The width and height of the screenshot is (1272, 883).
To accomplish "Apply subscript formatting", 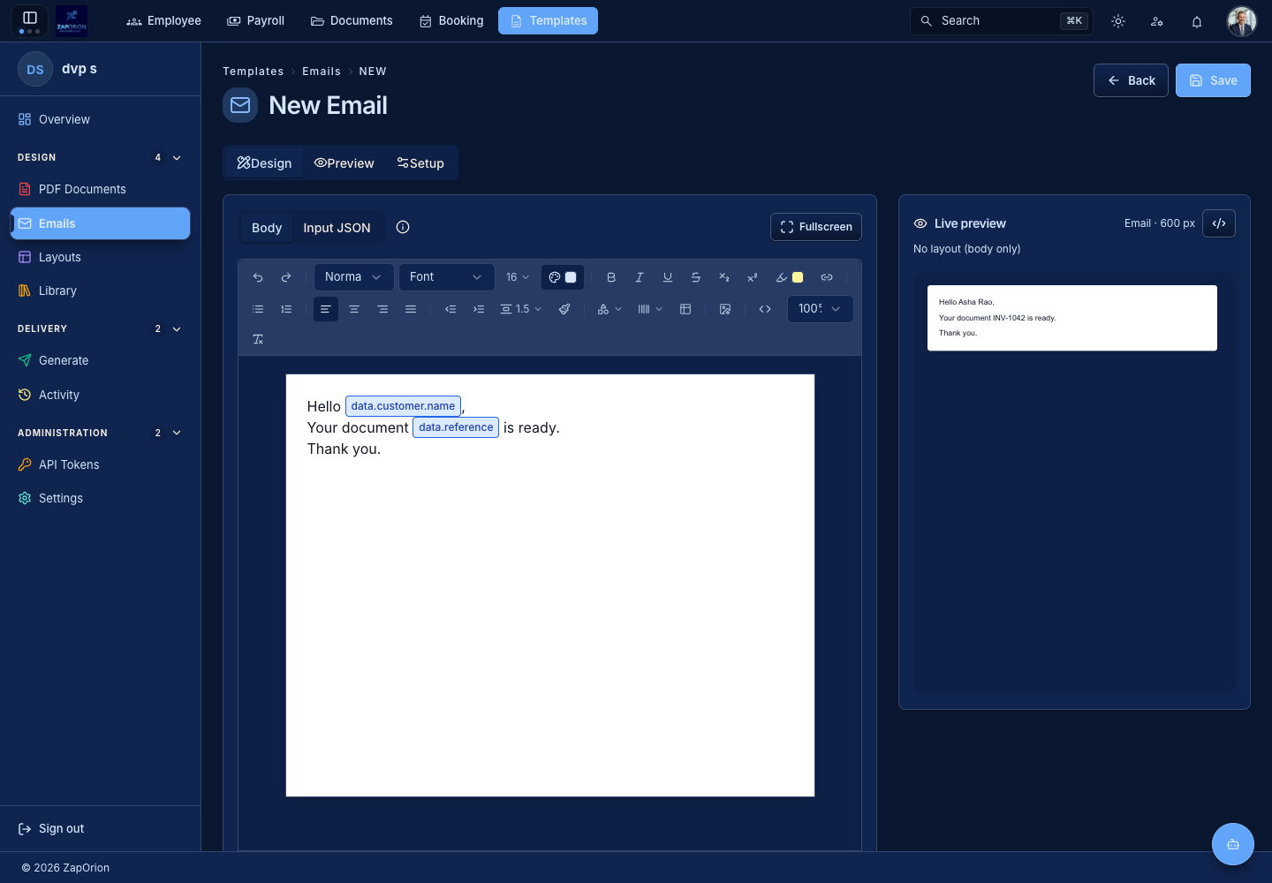I will pos(724,277).
